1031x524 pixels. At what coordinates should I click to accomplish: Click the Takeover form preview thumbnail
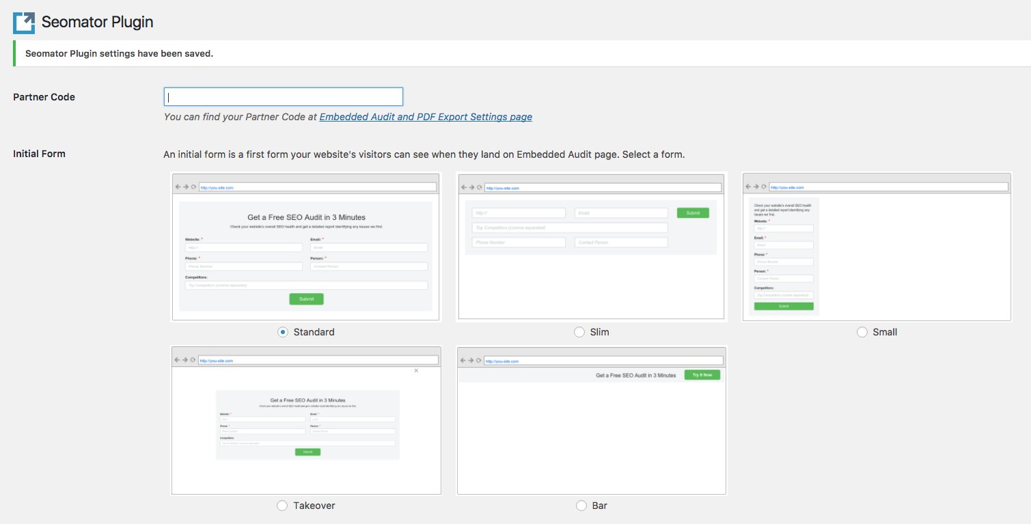[x=306, y=420]
